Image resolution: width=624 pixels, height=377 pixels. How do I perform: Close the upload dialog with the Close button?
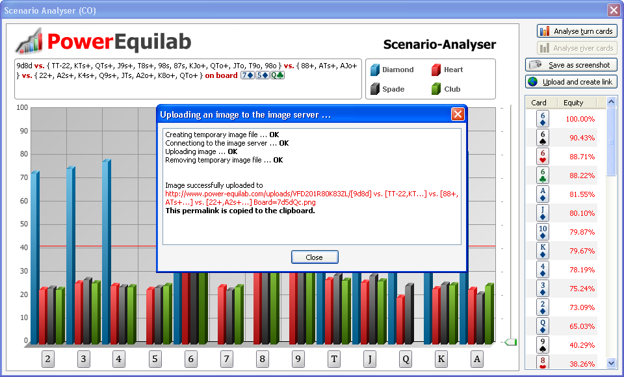point(315,257)
